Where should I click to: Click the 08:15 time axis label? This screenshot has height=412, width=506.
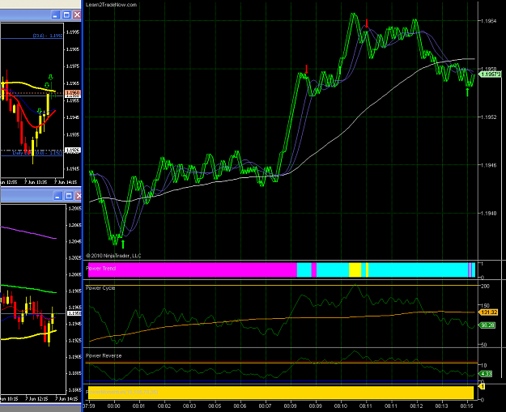pyautogui.click(x=467, y=406)
